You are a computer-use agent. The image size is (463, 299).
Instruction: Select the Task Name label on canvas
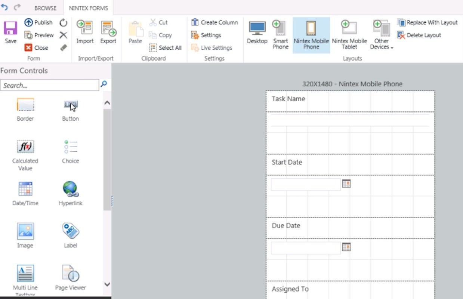pos(288,99)
